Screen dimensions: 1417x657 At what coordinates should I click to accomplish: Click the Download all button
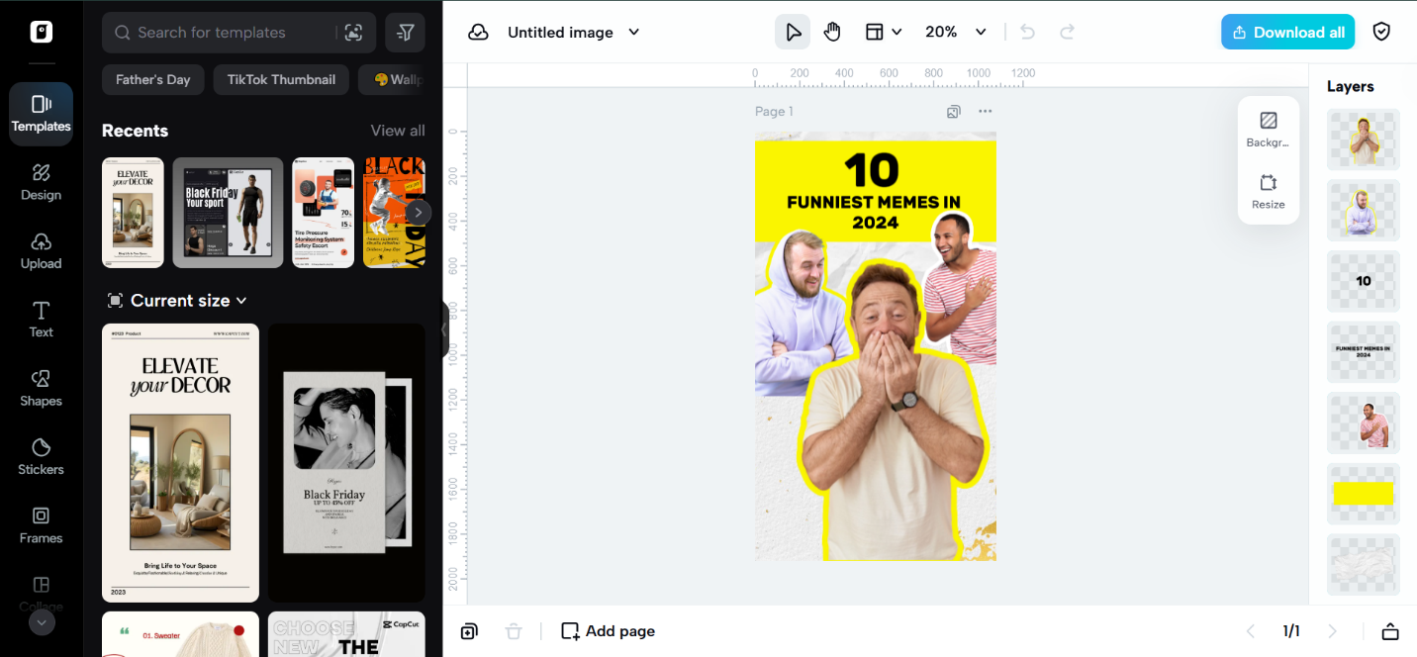[x=1287, y=32]
